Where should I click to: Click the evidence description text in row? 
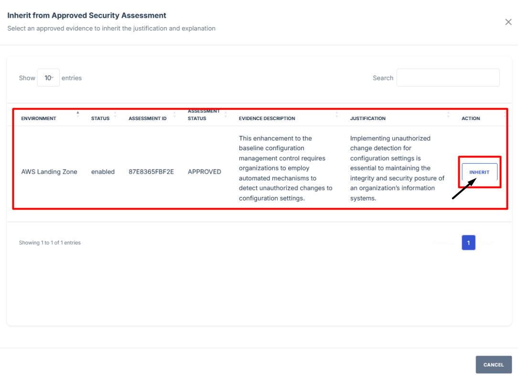click(285, 168)
